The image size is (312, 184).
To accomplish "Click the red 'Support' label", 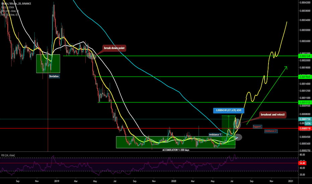I will click(257, 126).
